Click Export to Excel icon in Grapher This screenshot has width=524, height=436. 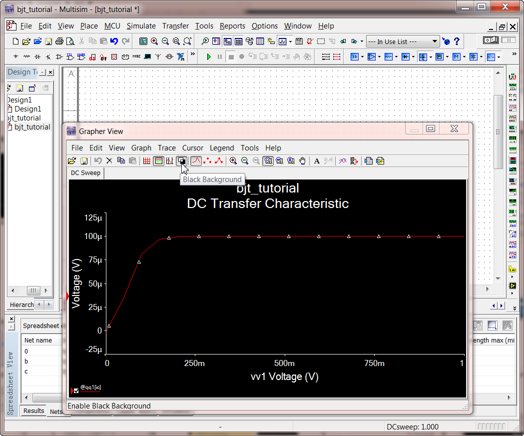click(369, 161)
